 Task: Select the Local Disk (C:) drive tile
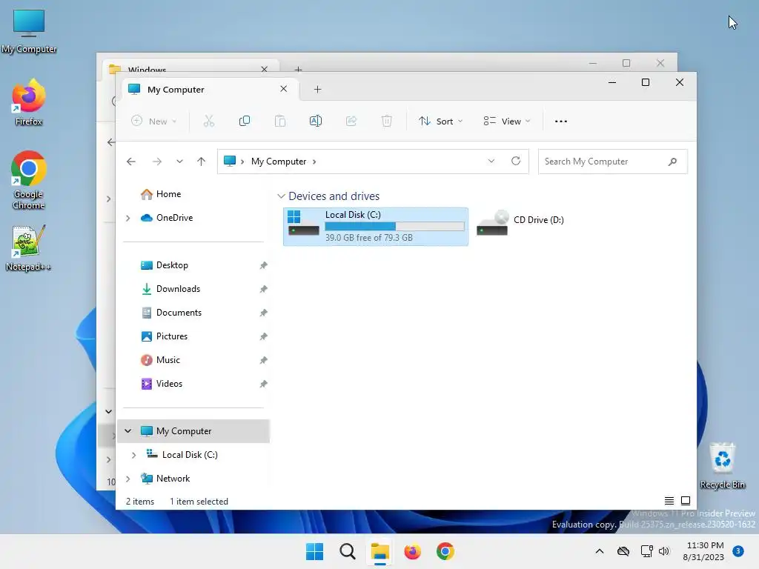pyautogui.click(x=376, y=227)
